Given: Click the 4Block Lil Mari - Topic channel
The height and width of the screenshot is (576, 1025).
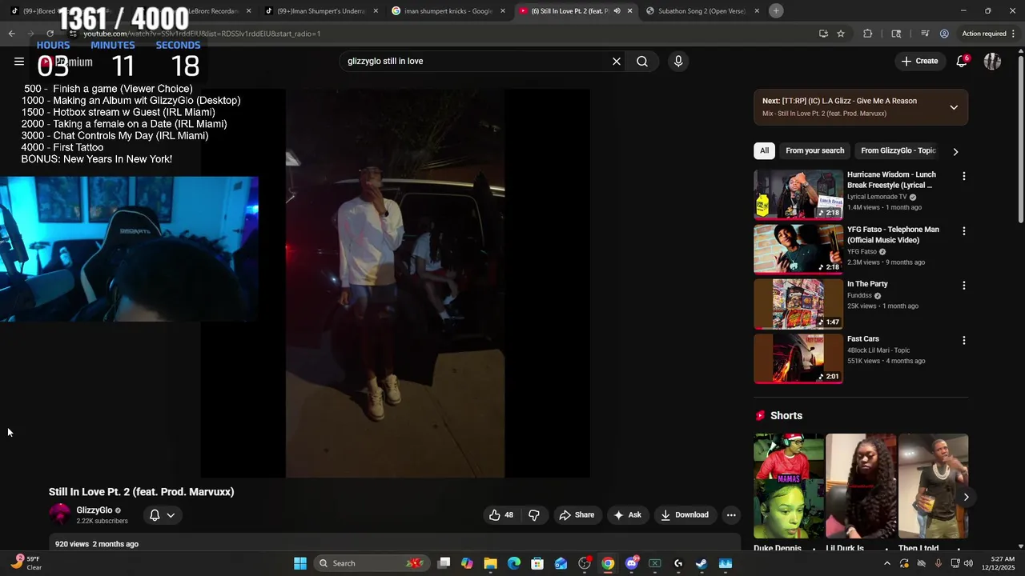Looking at the screenshot, I should (878, 350).
